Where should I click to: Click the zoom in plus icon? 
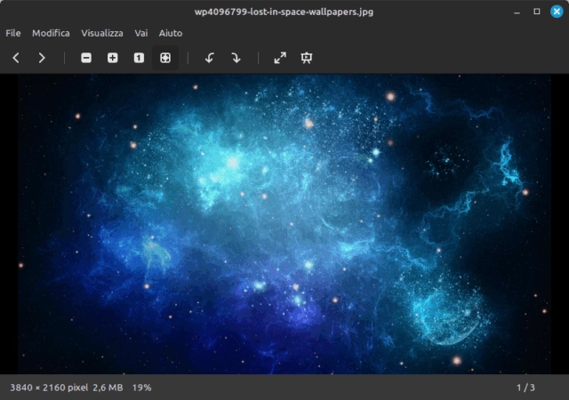tap(113, 58)
